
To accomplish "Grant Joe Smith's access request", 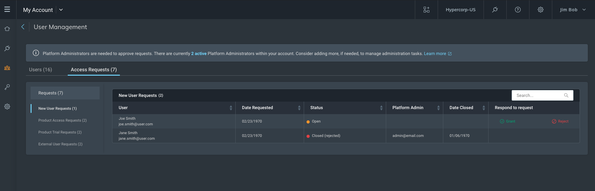I will point(508,121).
